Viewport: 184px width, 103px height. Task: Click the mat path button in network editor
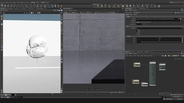coord(131,54)
